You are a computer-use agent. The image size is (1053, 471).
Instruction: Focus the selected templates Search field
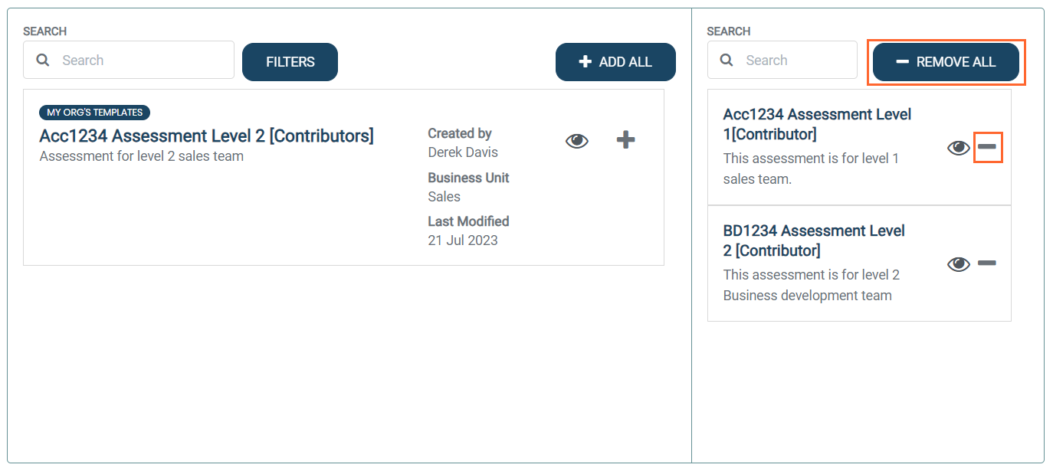coord(793,61)
